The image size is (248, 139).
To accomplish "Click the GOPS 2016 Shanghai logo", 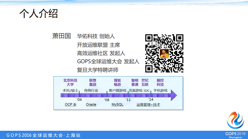I will 235,125.
